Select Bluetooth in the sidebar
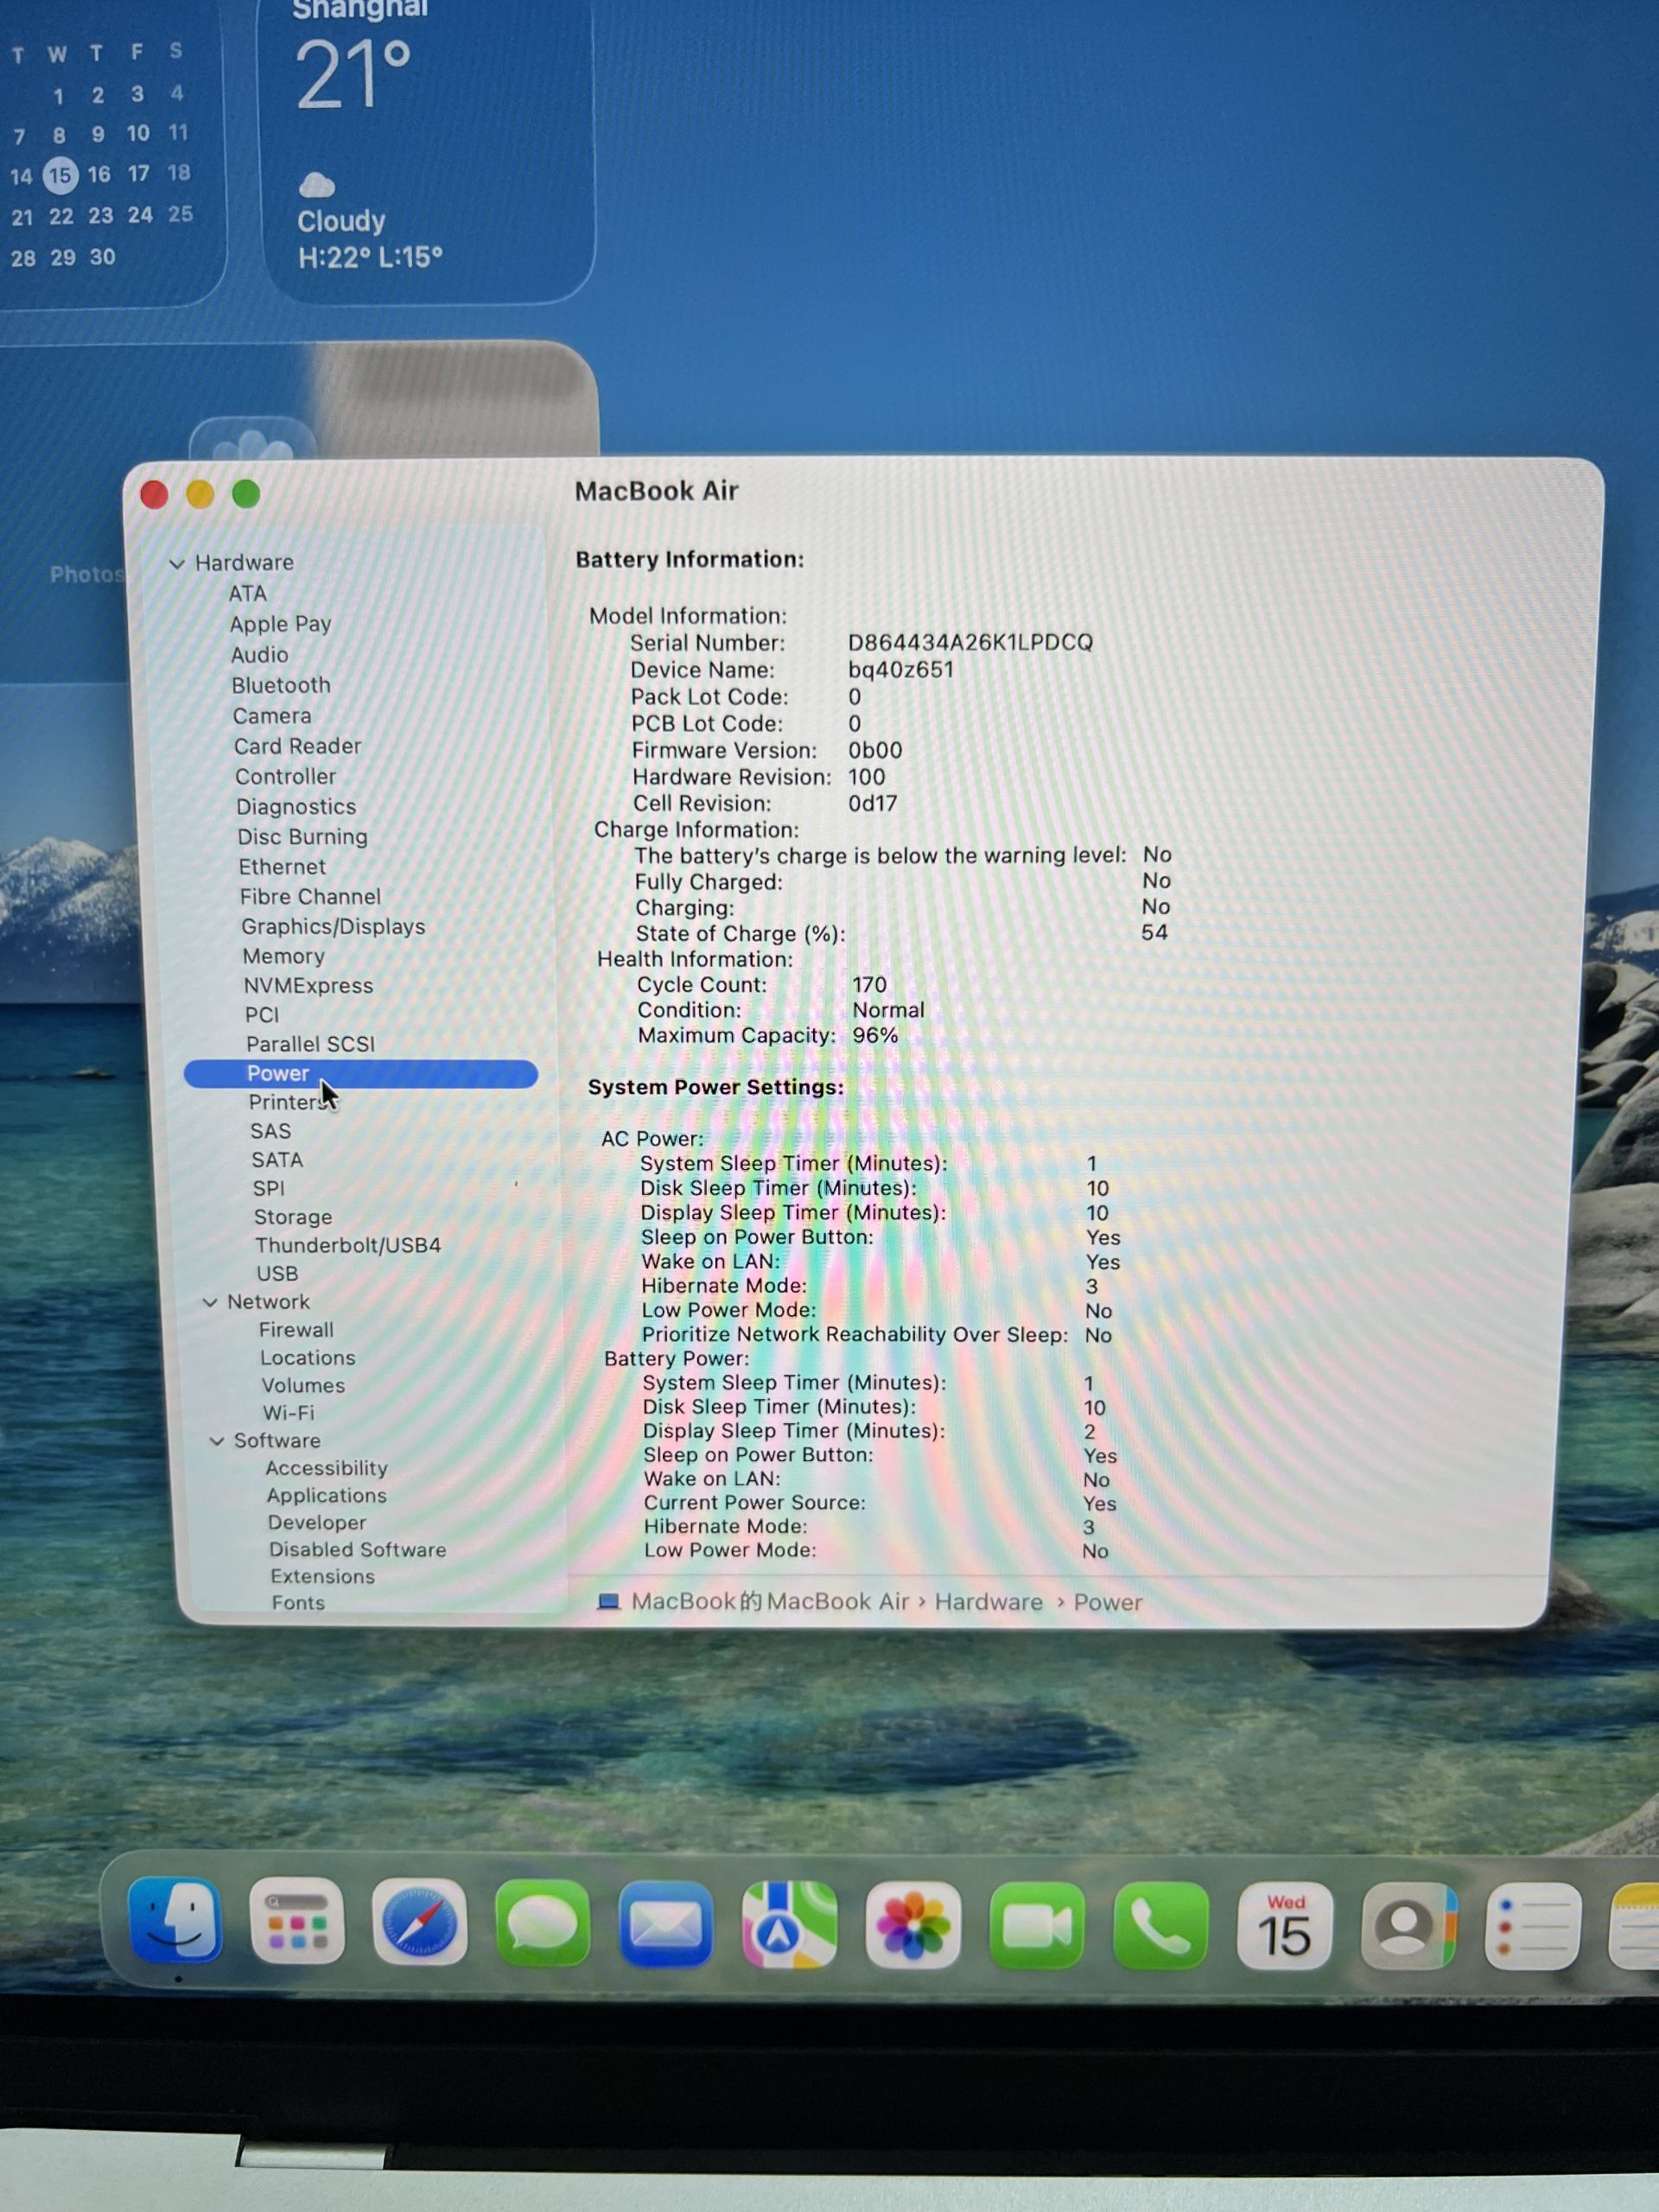Image resolution: width=1659 pixels, height=2212 pixels. pos(280,685)
